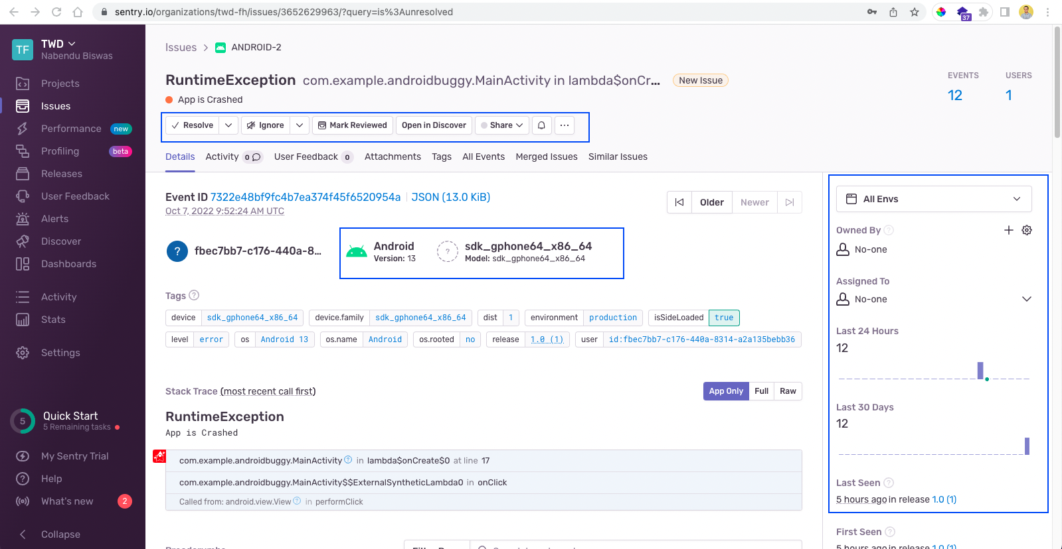The image size is (1062, 549).
Task: Click the bell subscribe icon
Action: tap(542, 125)
